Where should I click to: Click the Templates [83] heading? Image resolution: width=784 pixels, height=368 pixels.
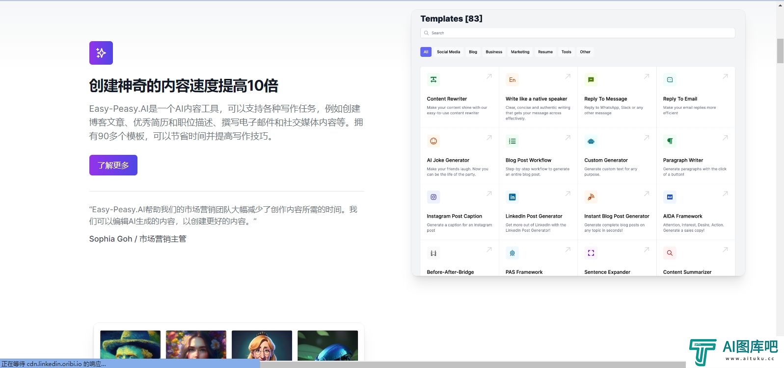451,19
